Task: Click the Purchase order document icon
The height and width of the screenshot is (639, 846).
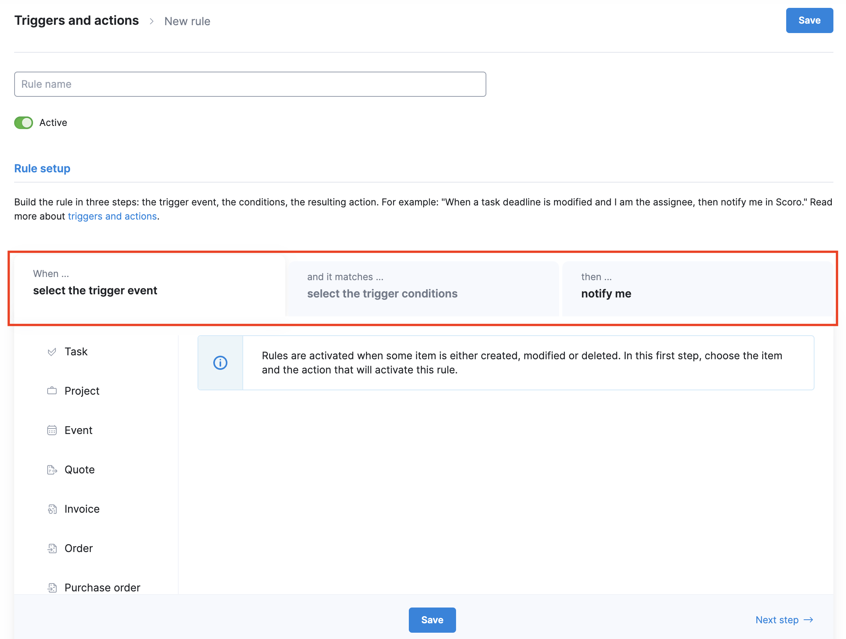Action: click(x=52, y=588)
